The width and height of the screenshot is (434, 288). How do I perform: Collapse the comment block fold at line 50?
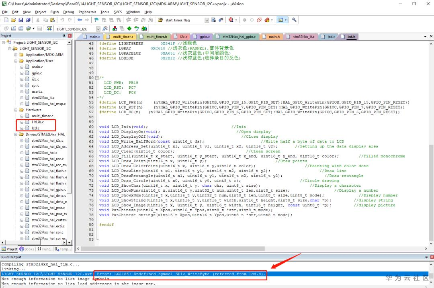pos(97,78)
